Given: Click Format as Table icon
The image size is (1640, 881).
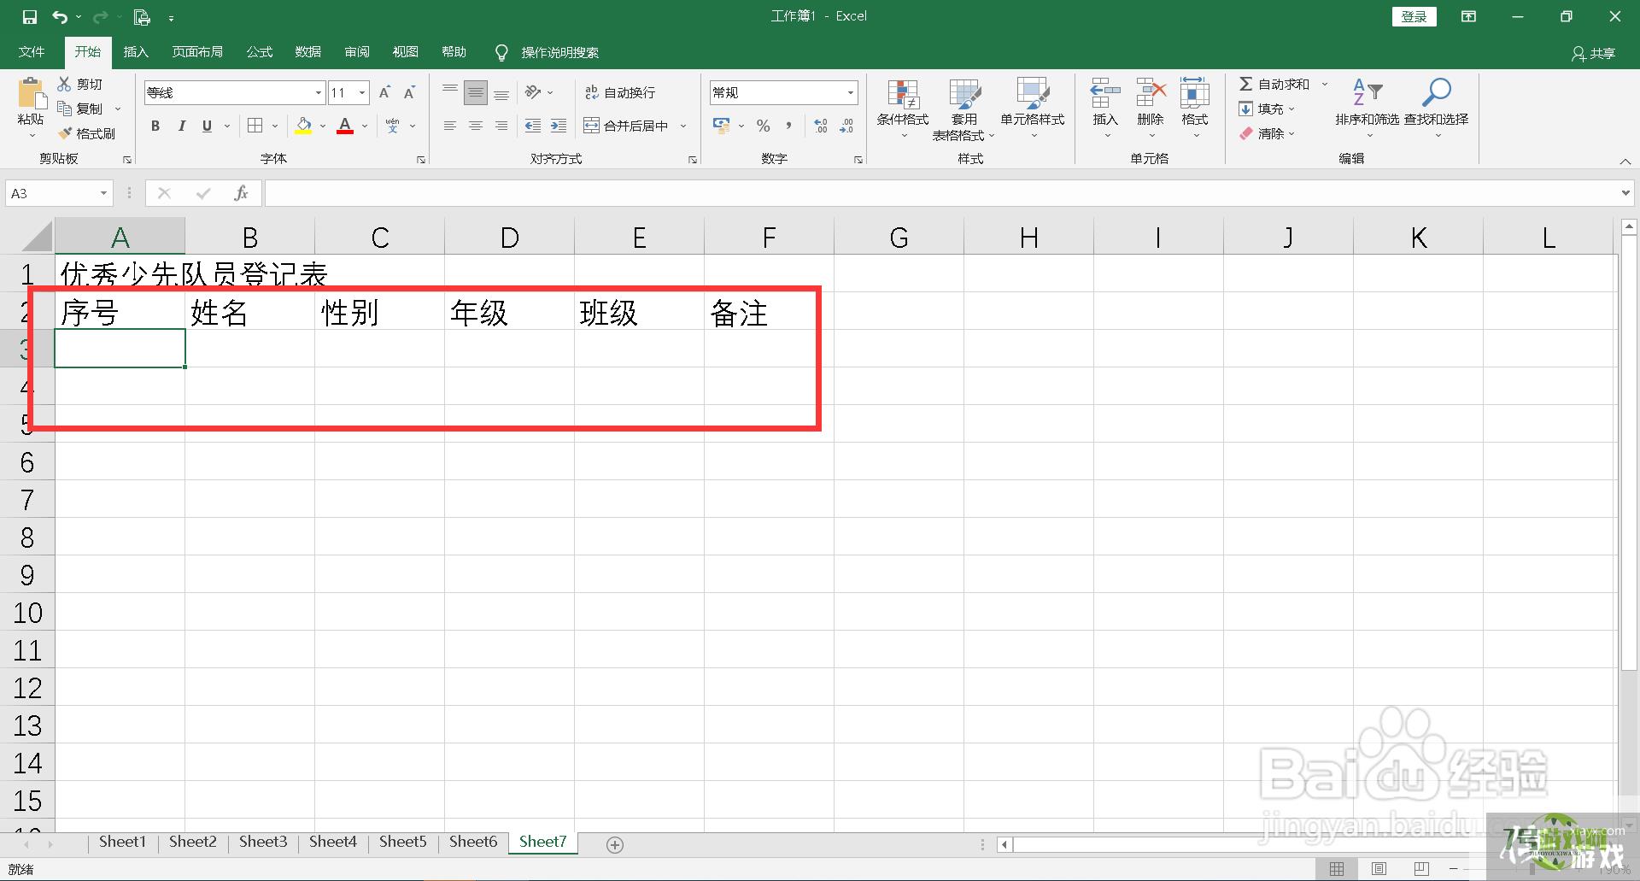Looking at the screenshot, I should [x=964, y=94].
